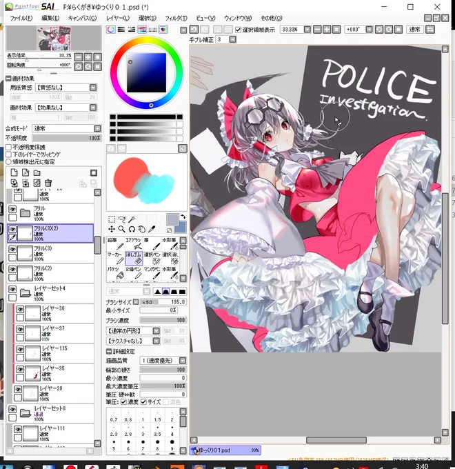Choose the マーカー marker tool
This screenshot has width=455, height=469.
tap(115, 258)
